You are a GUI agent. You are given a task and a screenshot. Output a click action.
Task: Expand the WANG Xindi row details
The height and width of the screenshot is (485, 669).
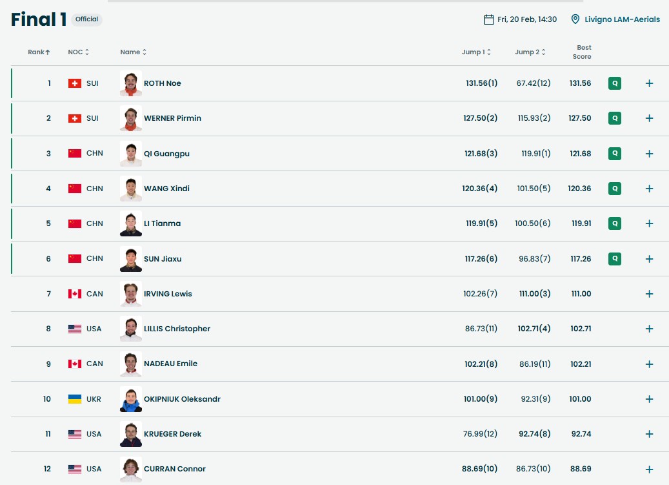[x=649, y=189]
